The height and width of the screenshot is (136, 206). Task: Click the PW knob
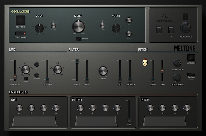(x=129, y=20)
